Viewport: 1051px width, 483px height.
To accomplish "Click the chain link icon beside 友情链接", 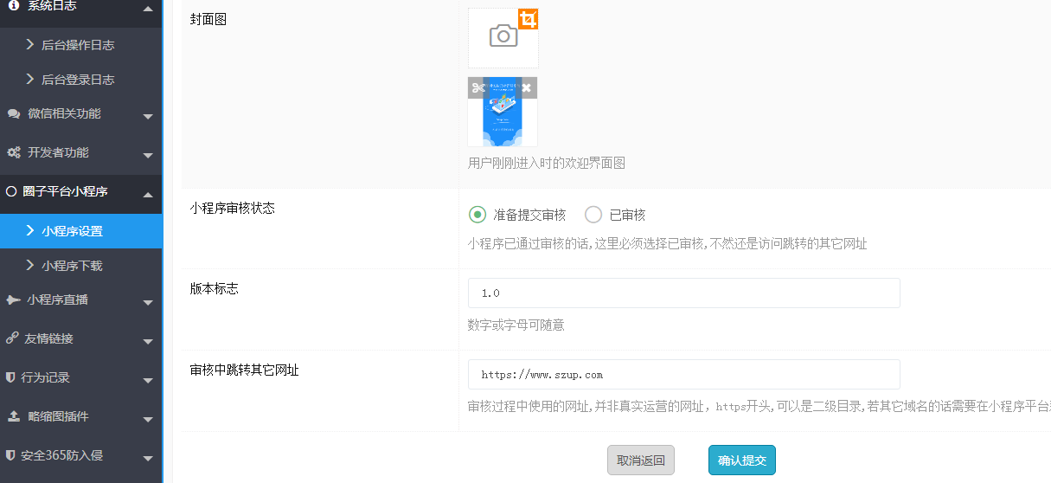I will tap(13, 338).
